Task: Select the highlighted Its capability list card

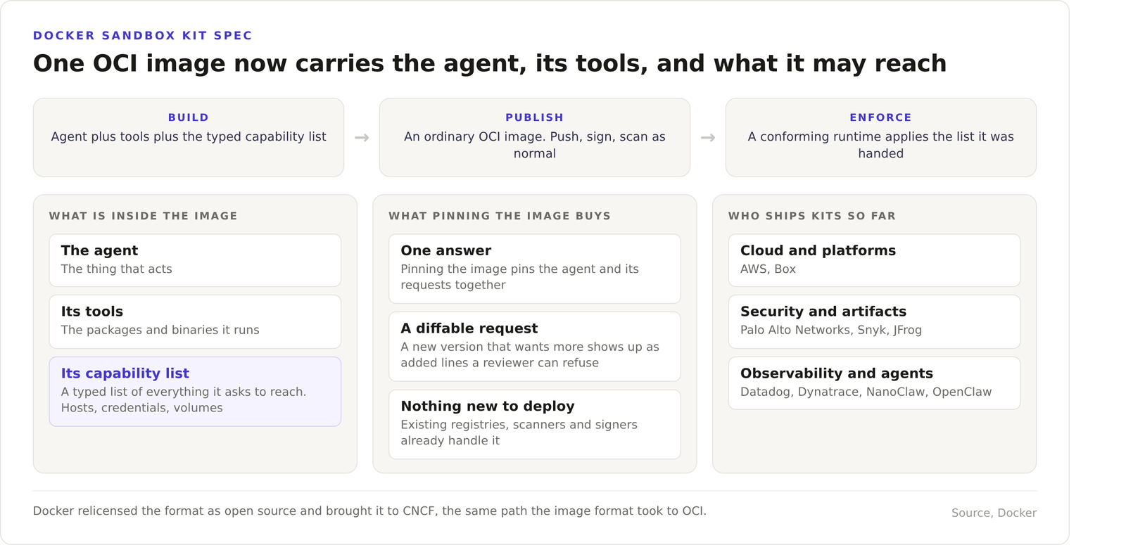Action: coord(195,391)
